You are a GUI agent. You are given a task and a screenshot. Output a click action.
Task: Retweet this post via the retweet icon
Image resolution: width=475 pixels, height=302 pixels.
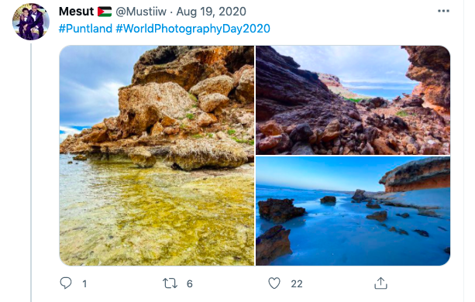coord(170,283)
